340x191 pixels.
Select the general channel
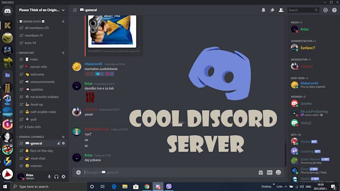[x=42, y=143]
